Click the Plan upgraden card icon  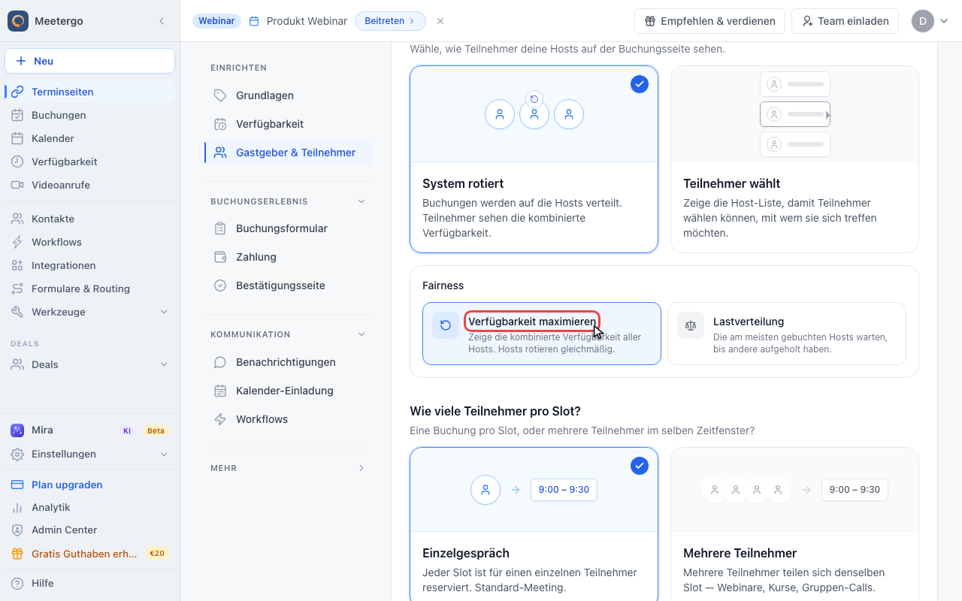click(17, 485)
